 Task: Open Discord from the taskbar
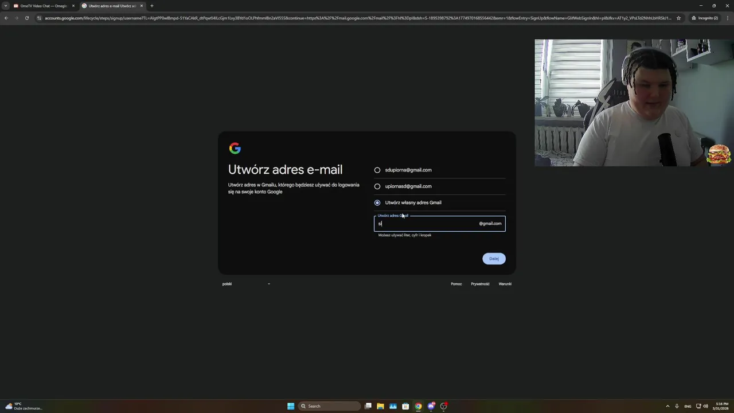(x=431, y=406)
